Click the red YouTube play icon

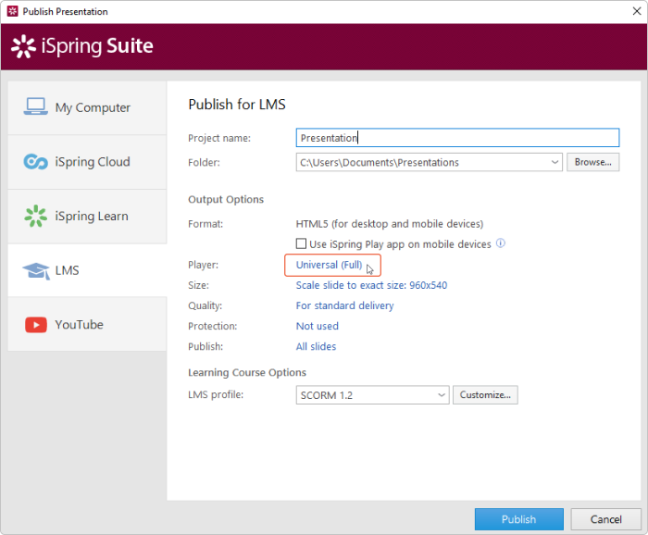click(x=36, y=325)
